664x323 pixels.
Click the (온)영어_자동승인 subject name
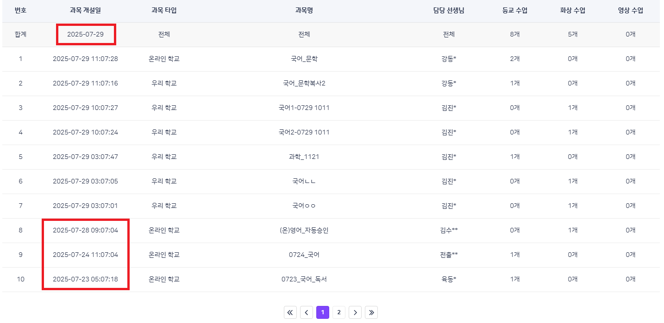(304, 230)
